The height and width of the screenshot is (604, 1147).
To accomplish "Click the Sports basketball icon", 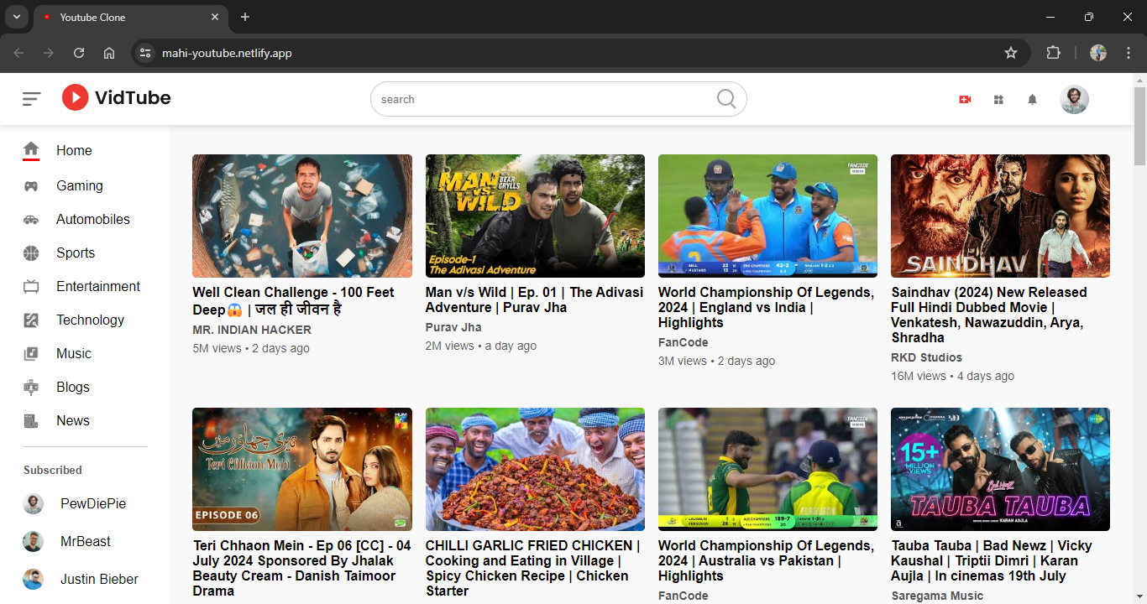I will 31,253.
